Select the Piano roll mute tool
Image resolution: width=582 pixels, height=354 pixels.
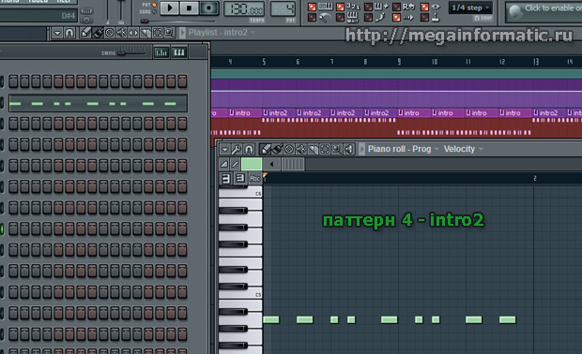click(300, 149)
